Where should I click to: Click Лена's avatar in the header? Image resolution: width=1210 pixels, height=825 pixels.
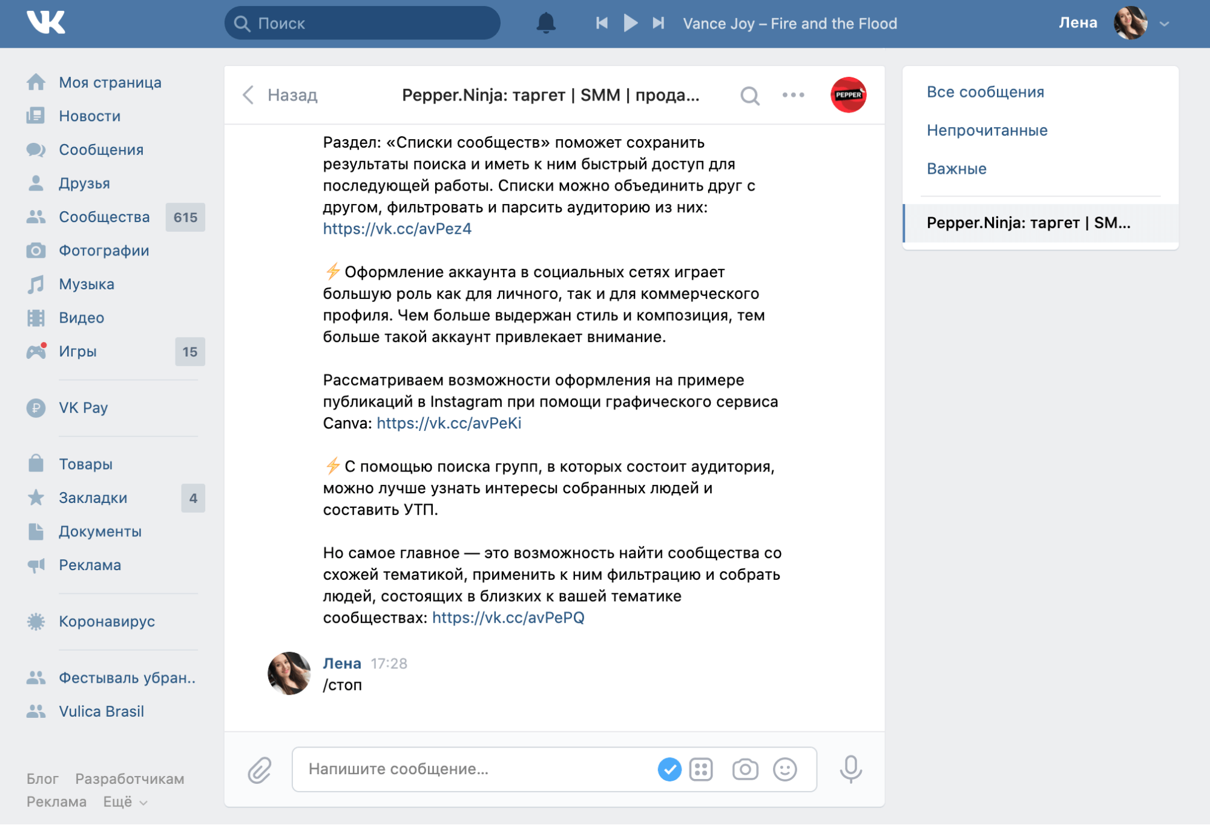(1131, 23)
